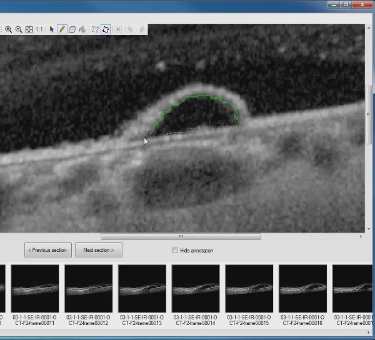Minimize the application window
This screenshot has height=340, width=375.
[334, 4]
